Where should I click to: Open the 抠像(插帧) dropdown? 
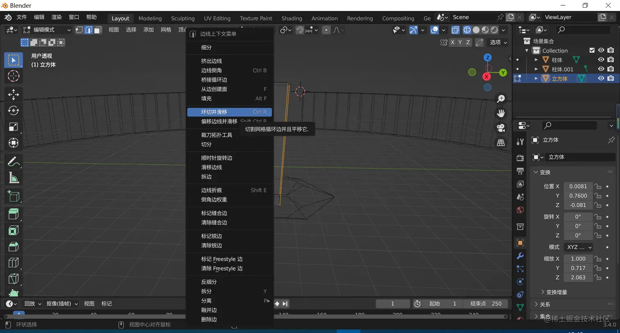[62, 303]
